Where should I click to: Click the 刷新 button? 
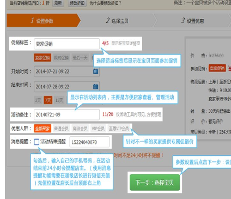[x=58, y=3]
